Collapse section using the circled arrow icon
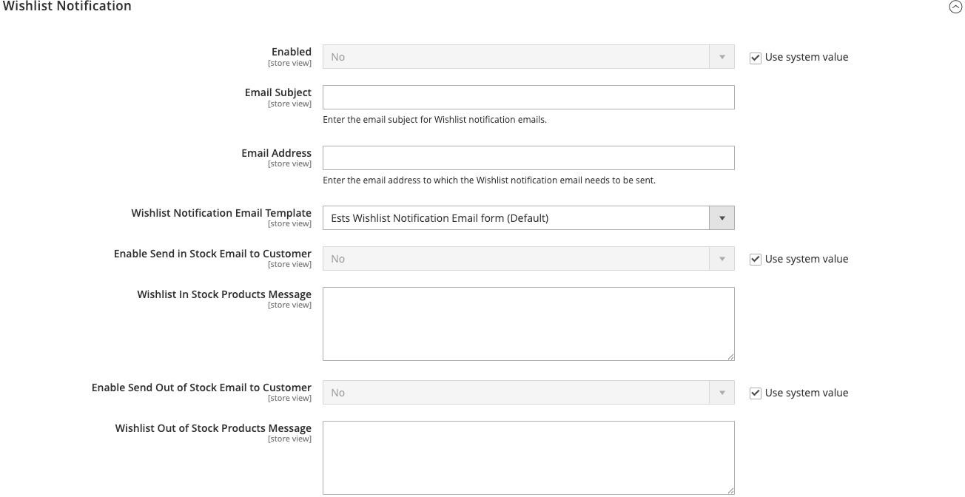Screen dimensions: 965x497 pyautogui.click(x=955, y=7)
